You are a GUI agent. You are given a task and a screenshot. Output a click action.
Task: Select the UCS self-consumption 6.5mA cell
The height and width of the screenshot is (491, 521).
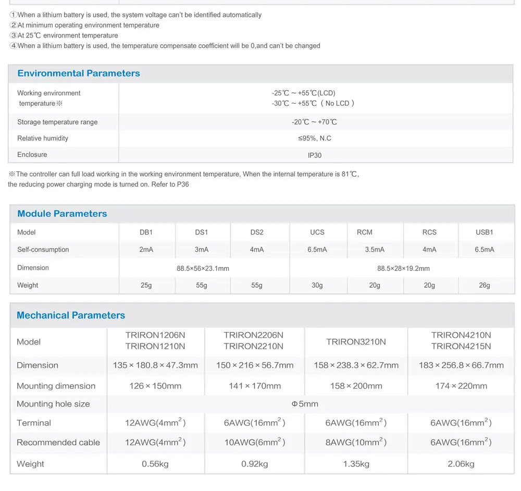pos(317,250)
